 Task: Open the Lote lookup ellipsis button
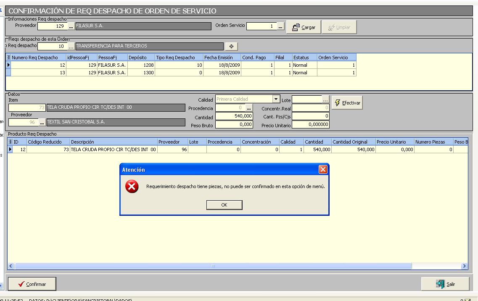tap(325, 100)
